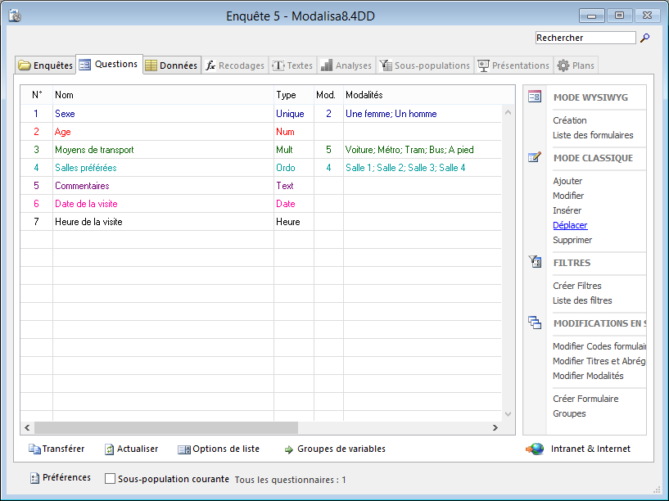This screenshot has width=669, height=501.
Task: Select Date de la visite row
Action: (x=260, y=204)
